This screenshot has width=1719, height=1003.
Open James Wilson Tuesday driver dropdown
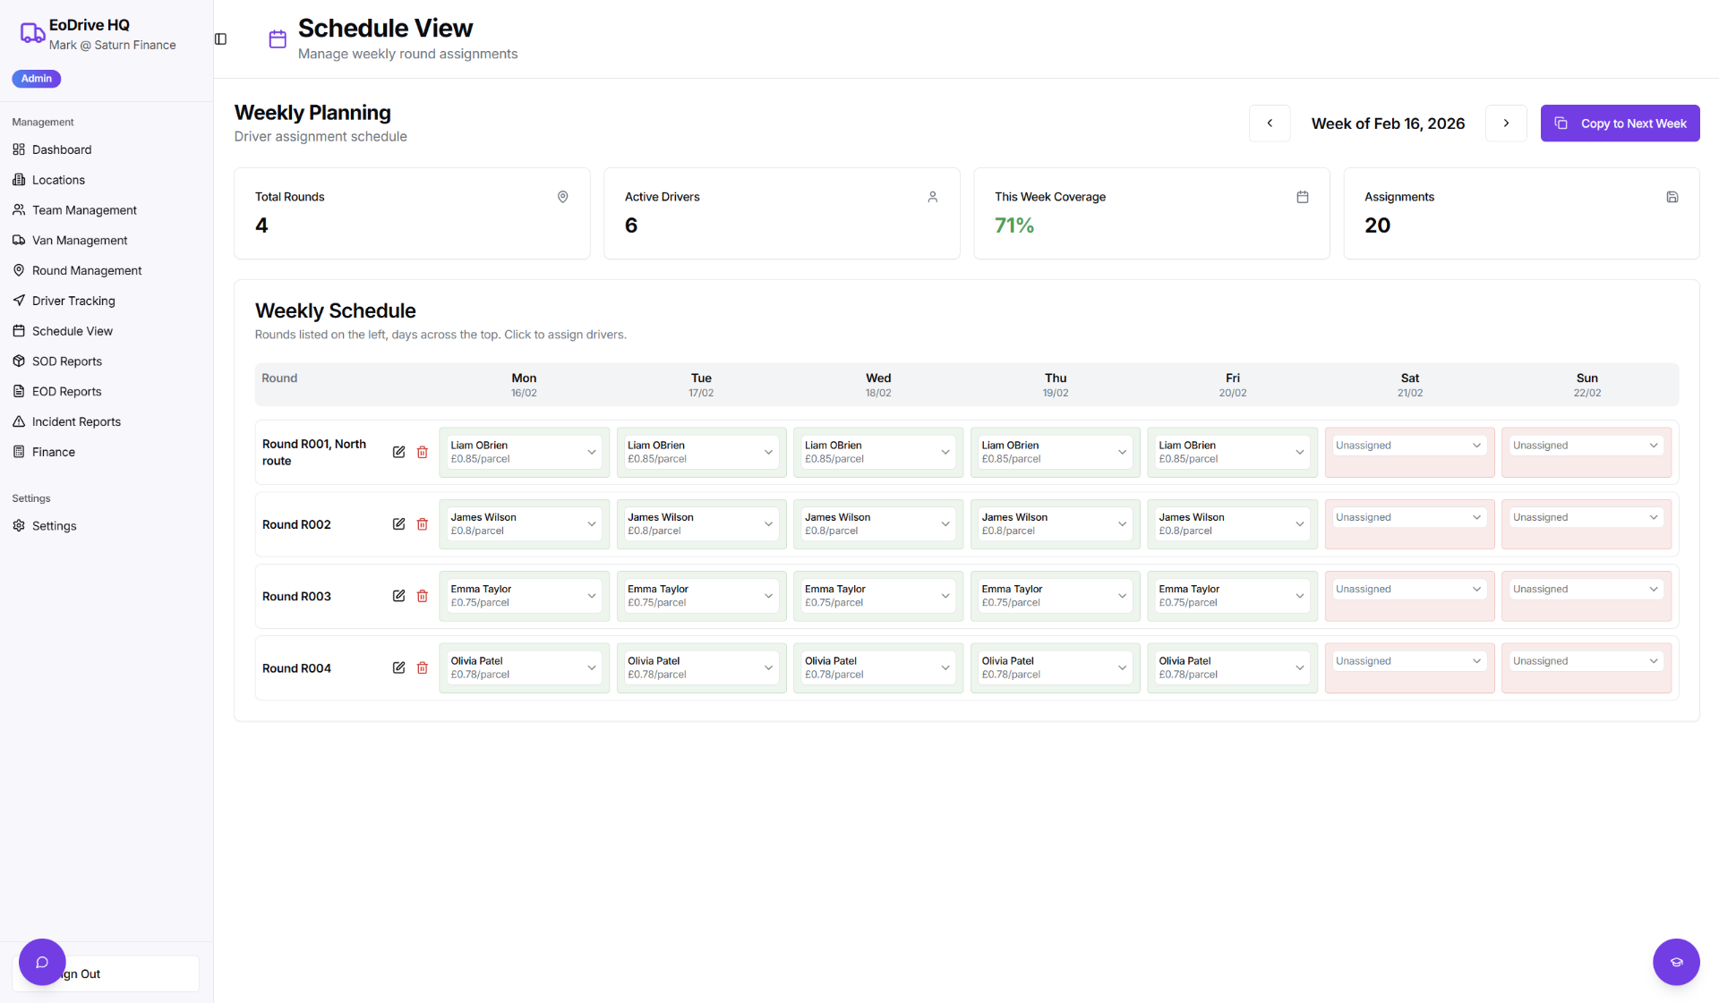(701, 524)
